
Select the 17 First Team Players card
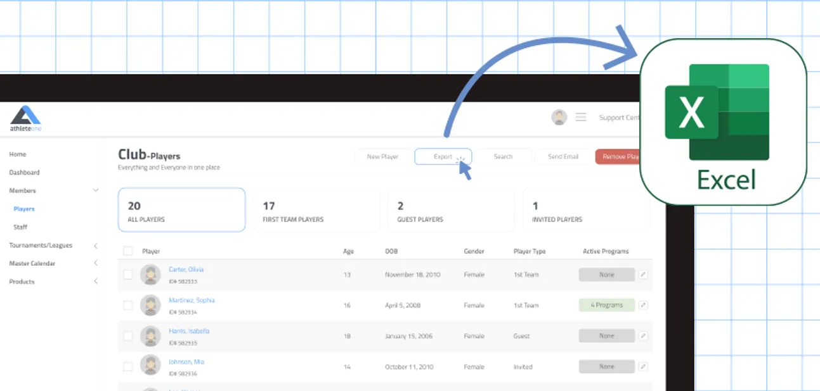[316, 210]
